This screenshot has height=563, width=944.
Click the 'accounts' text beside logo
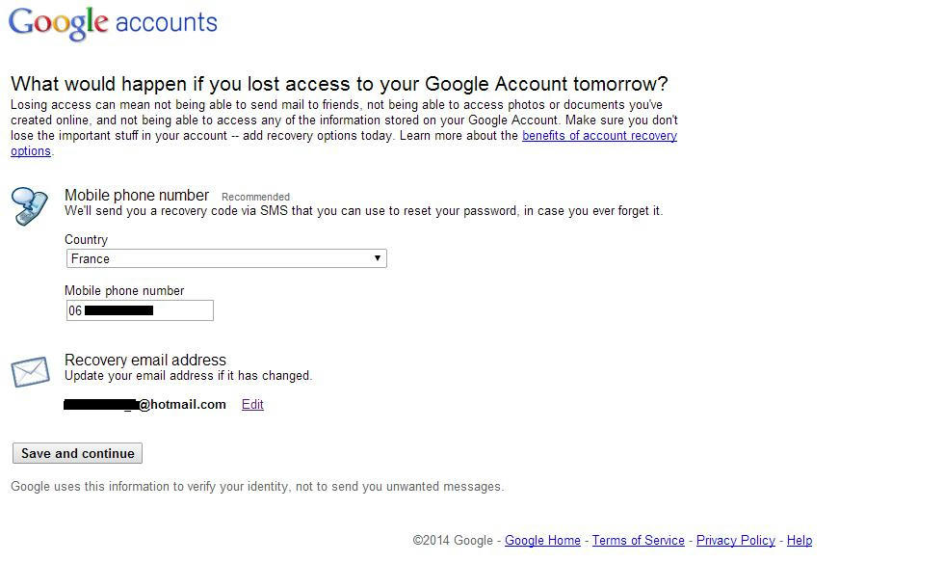[x=166, y=23]
